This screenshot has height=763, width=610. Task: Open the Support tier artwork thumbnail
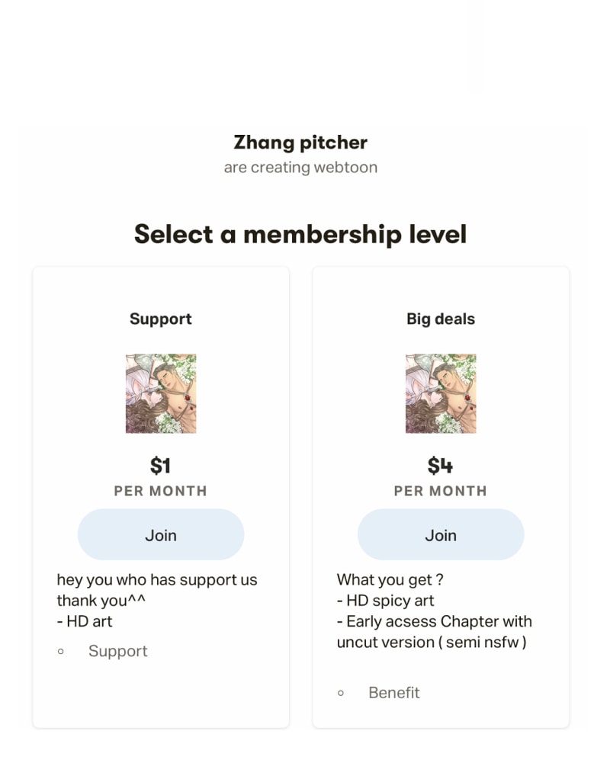coord(161,393)
